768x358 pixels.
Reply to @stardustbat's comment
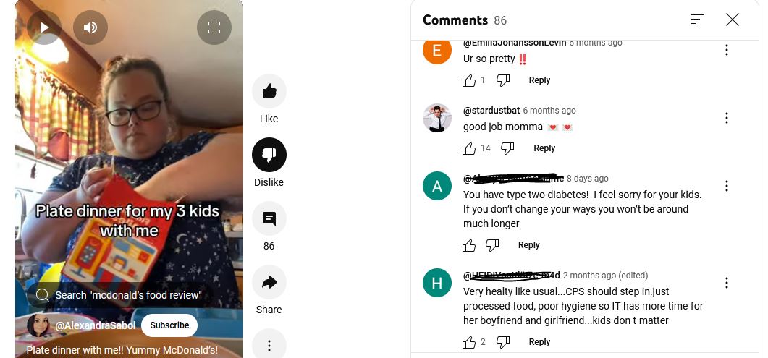tap(544, 148)
